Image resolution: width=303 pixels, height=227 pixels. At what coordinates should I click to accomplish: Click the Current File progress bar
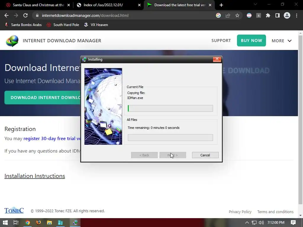pyautogui.click(x=170, y=108)
